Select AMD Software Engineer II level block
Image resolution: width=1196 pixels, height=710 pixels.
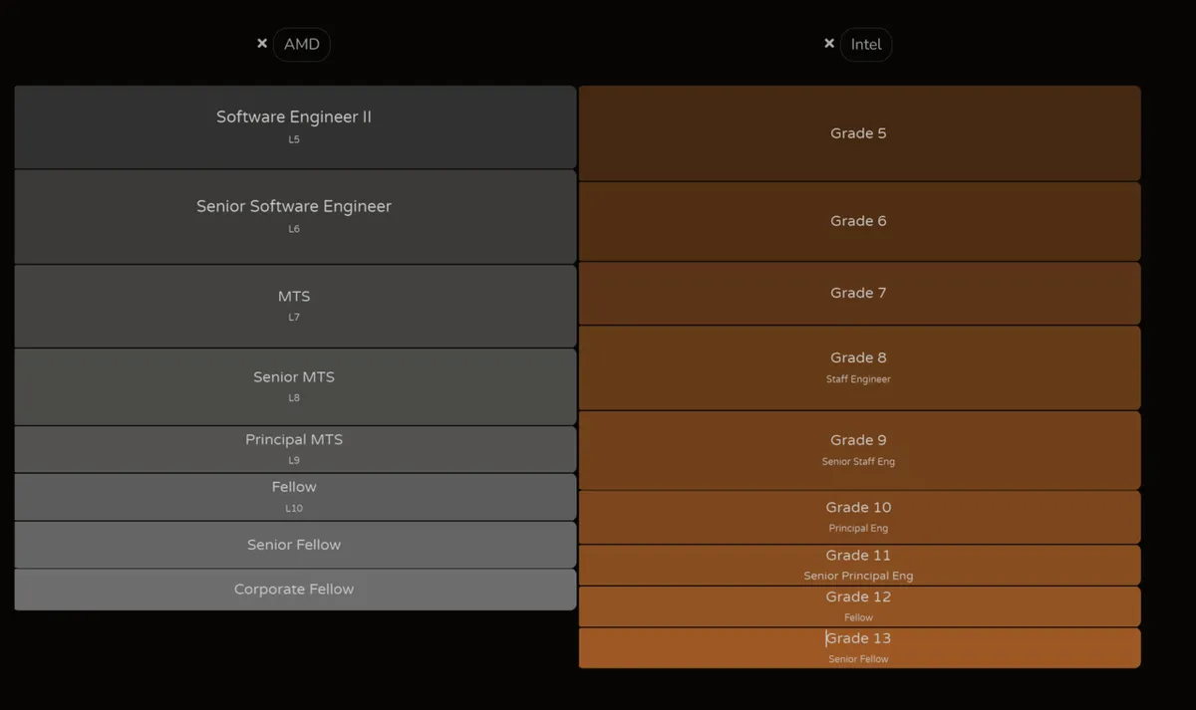[x=294, y=126]
